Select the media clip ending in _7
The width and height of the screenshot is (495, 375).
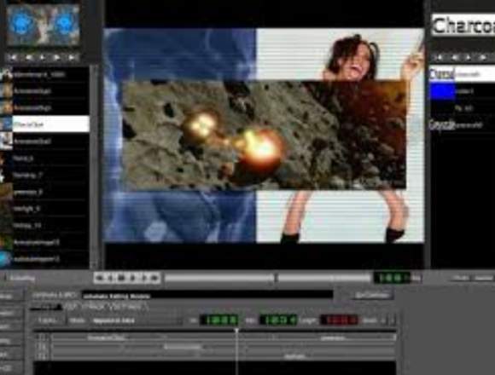[x=45, y=175]
